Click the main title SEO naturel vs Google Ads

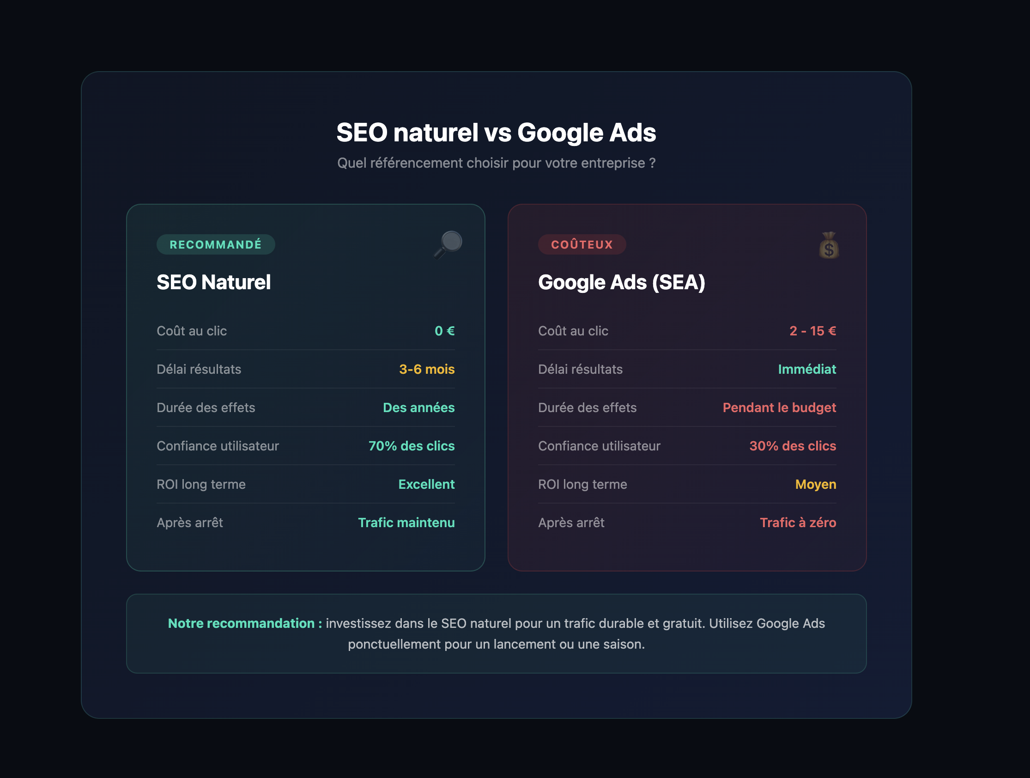pyautogui.click(x=496, y=132)
